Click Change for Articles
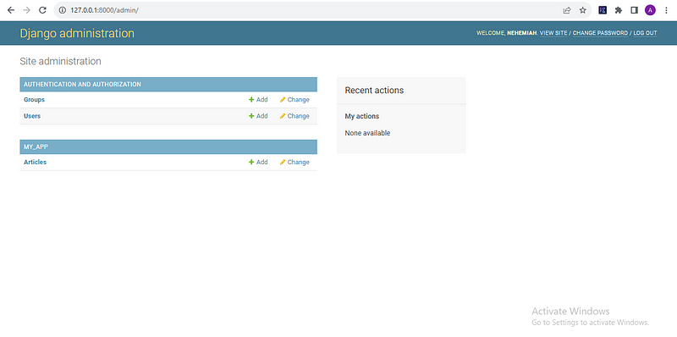The height and width of the screenshot is (337, 677). click(294, 163)
